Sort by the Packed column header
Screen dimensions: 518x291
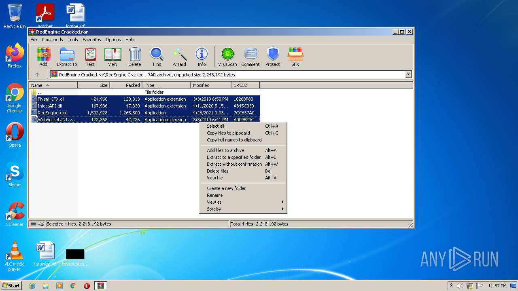(126, 85)
